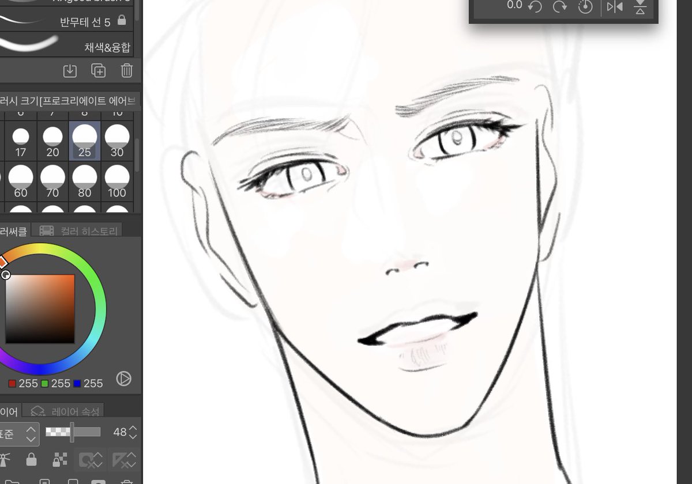The height and width of the screenshot is (484, 692).
Task: Switch to the color circle tab
Action: click(15, 231)
